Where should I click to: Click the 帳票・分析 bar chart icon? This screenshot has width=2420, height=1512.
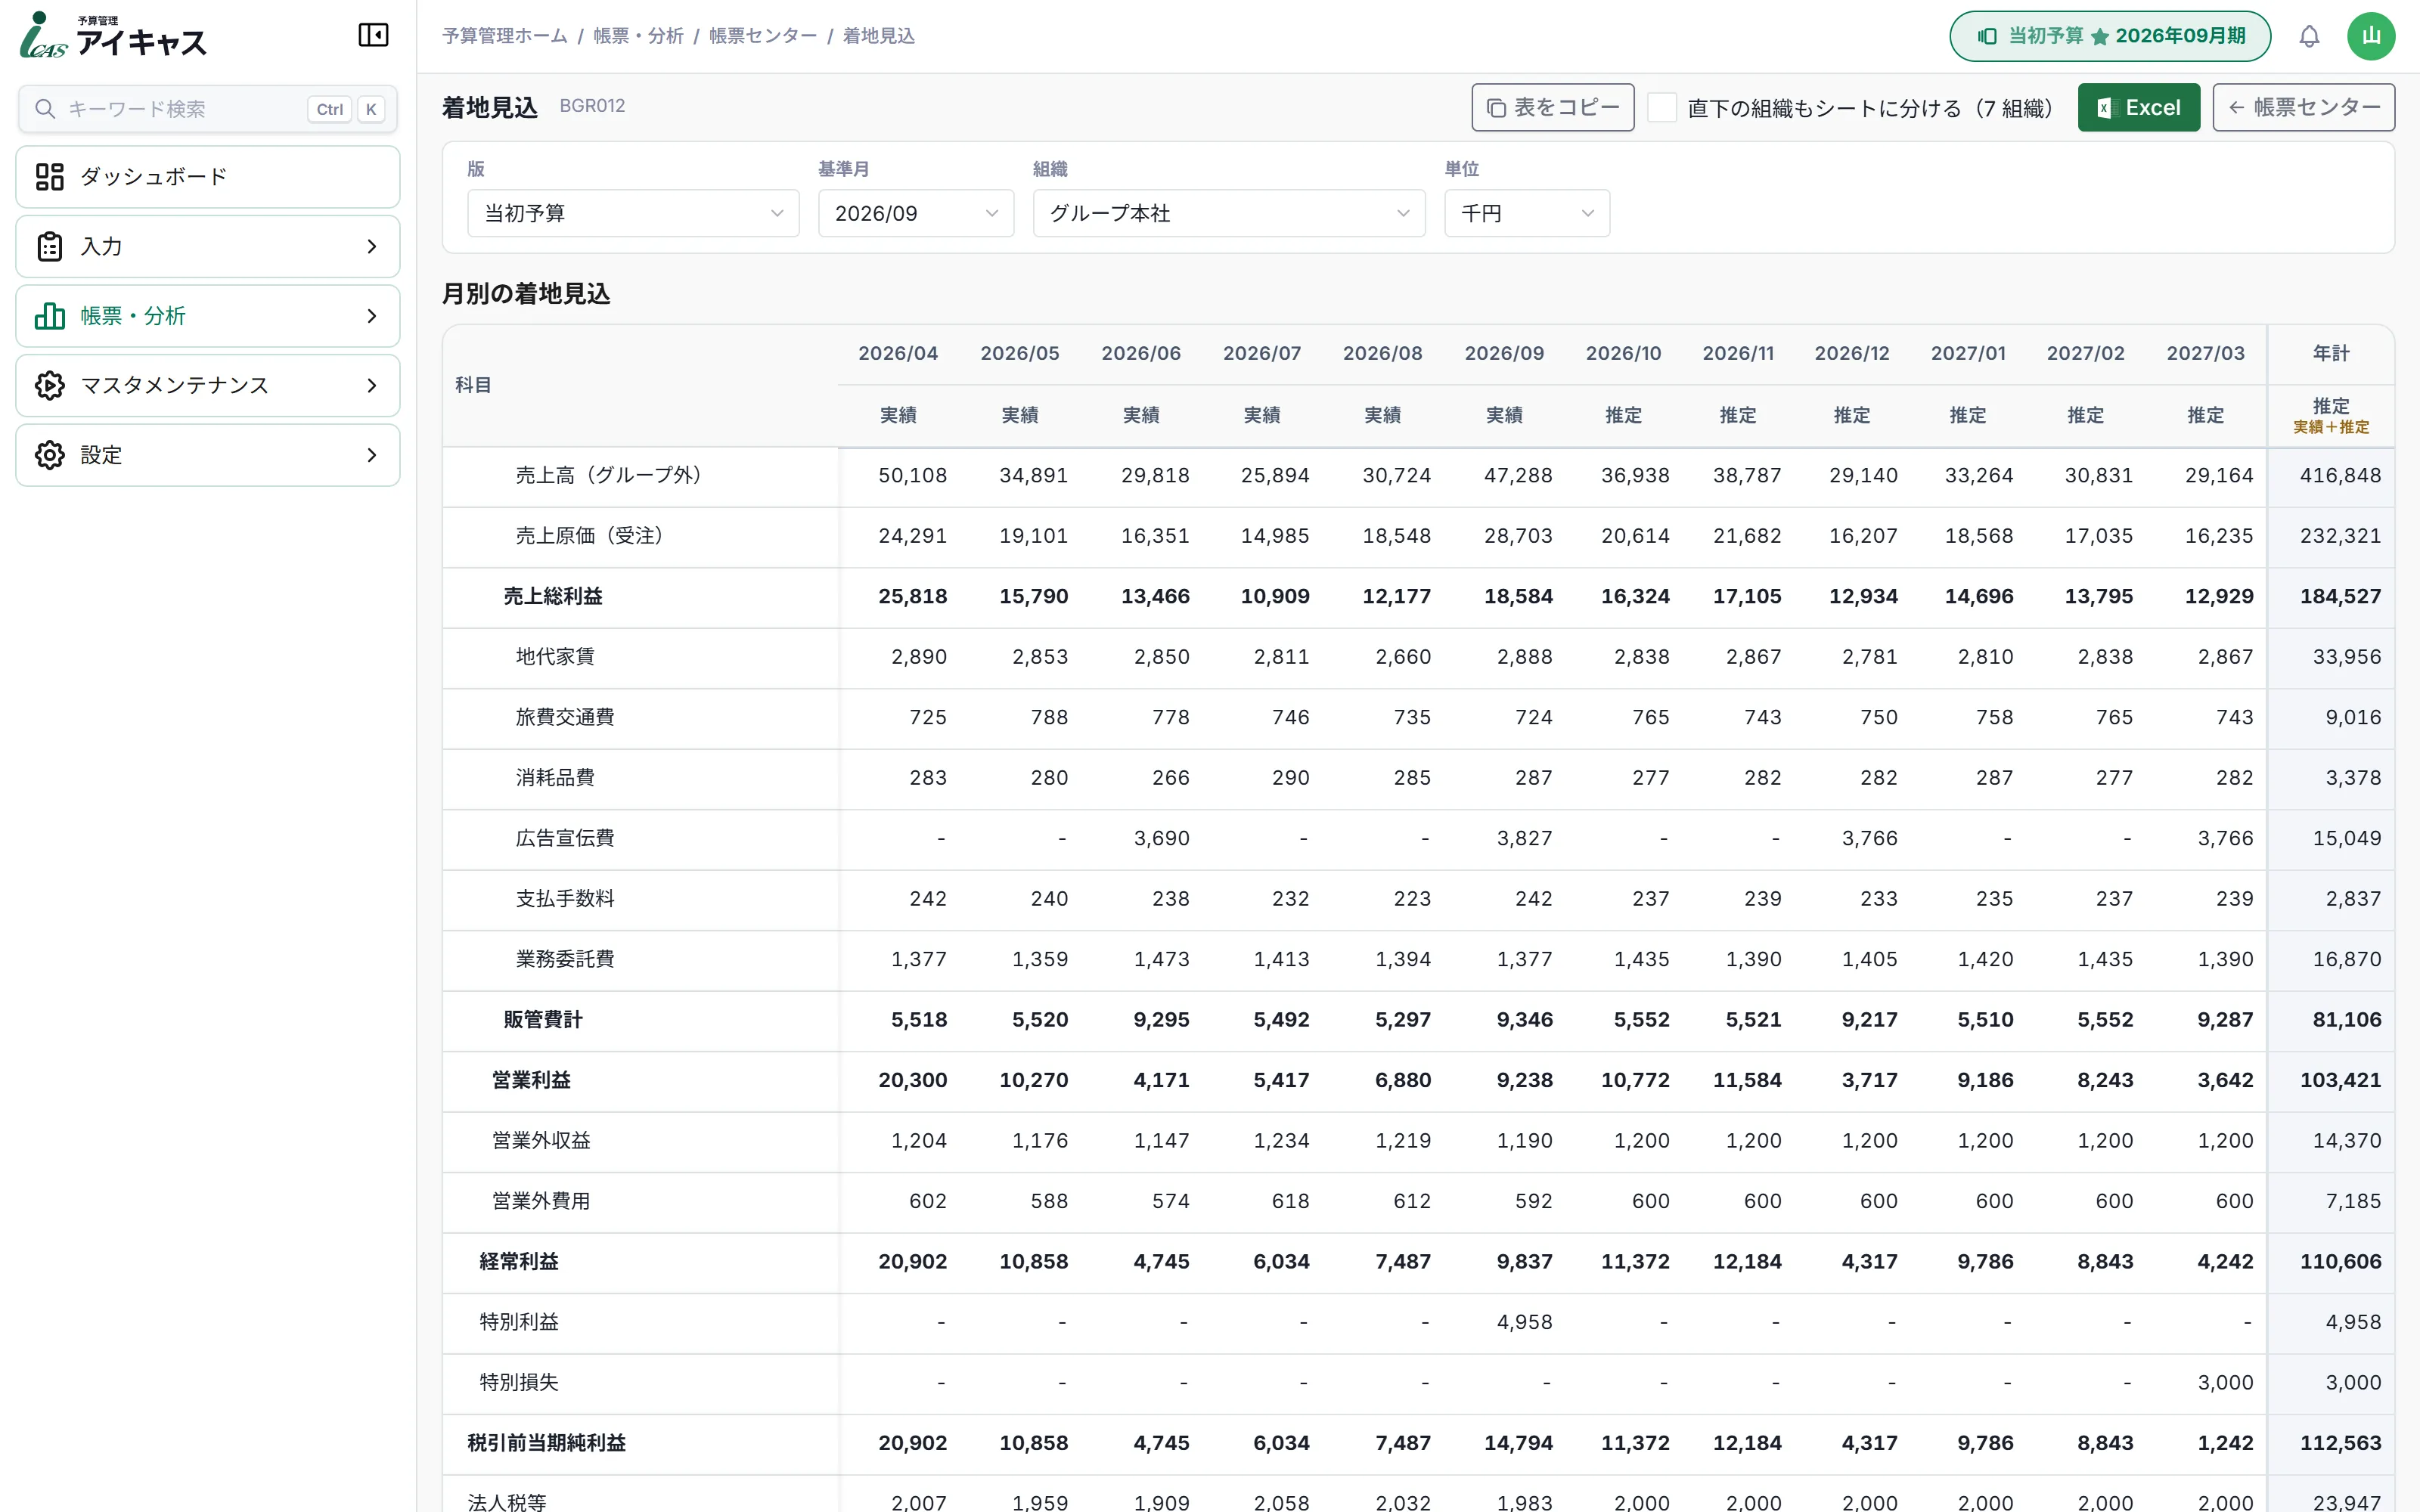(50, 316)
